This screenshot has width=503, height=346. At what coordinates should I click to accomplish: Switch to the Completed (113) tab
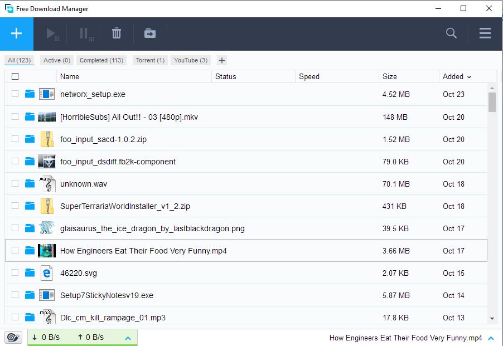pos(101,60)
